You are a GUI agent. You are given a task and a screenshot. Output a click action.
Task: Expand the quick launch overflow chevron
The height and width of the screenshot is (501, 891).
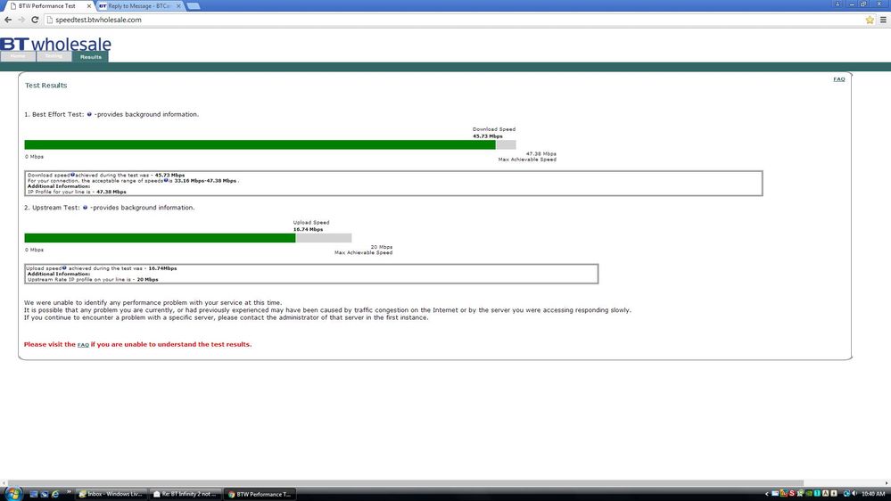click(x=70, y=492)
